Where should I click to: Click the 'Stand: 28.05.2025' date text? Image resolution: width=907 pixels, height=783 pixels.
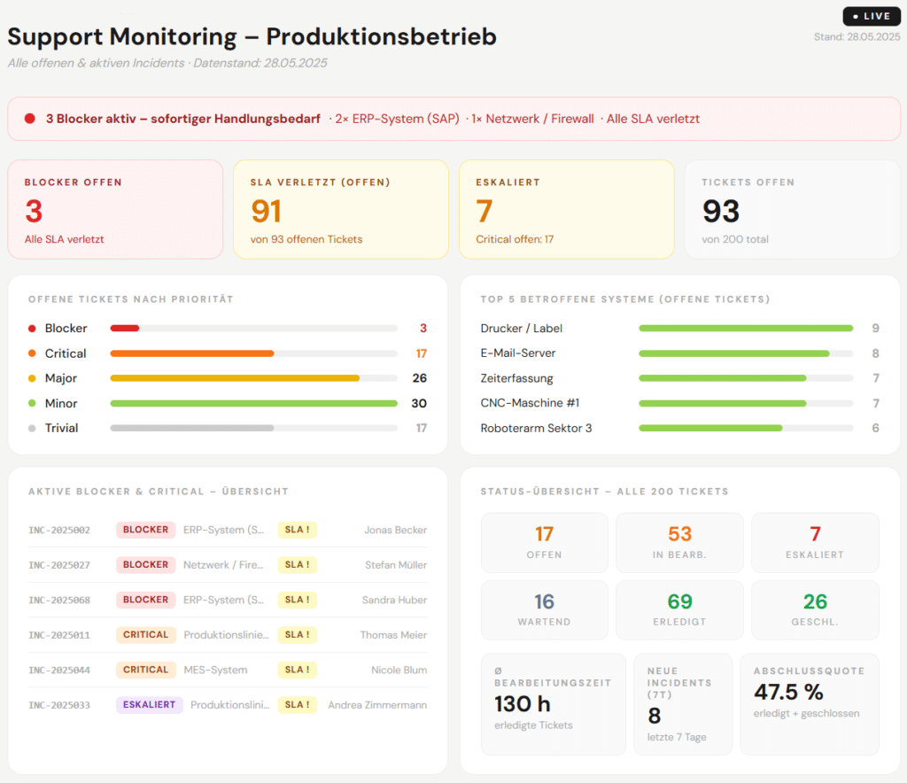pos(857,36)
